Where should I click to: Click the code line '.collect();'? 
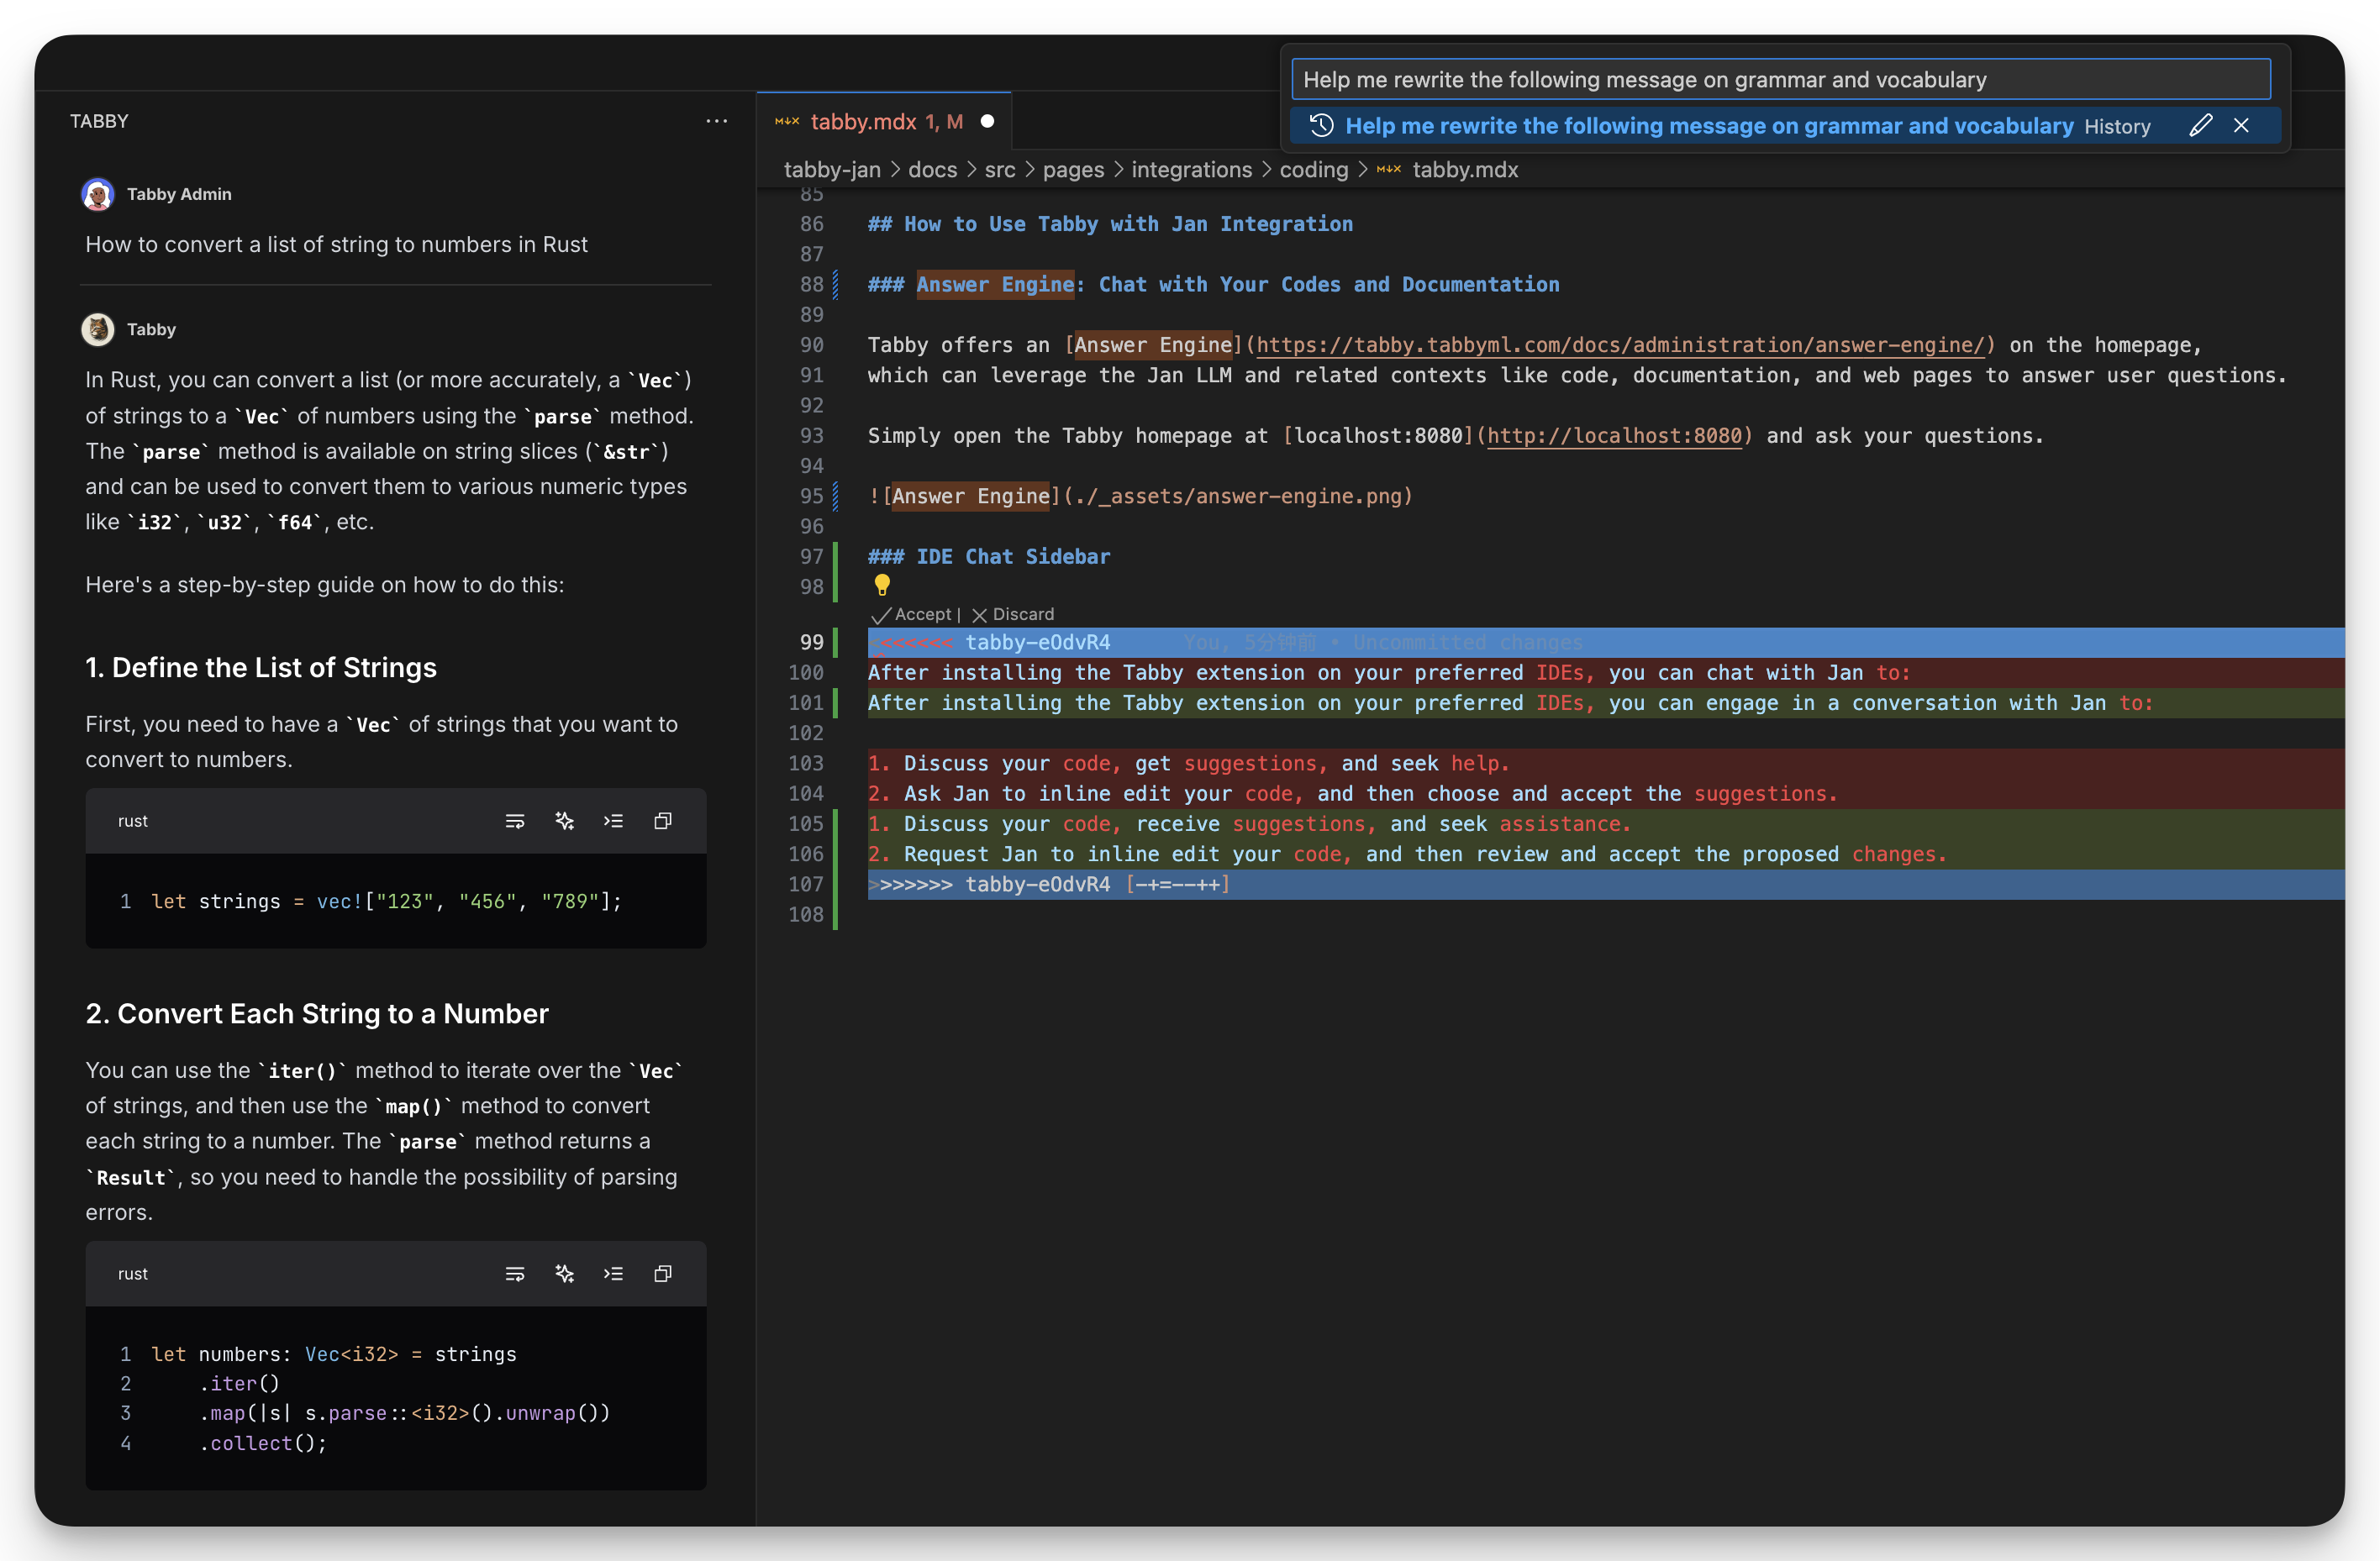click(x=262, y=1443)
